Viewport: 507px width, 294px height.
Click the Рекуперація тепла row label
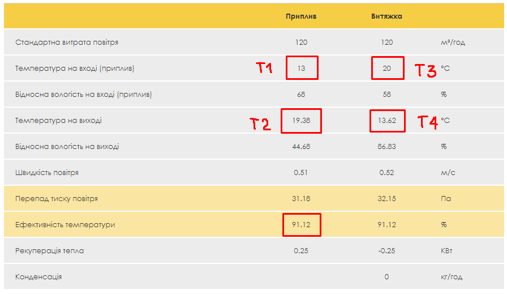pos(50,251)
